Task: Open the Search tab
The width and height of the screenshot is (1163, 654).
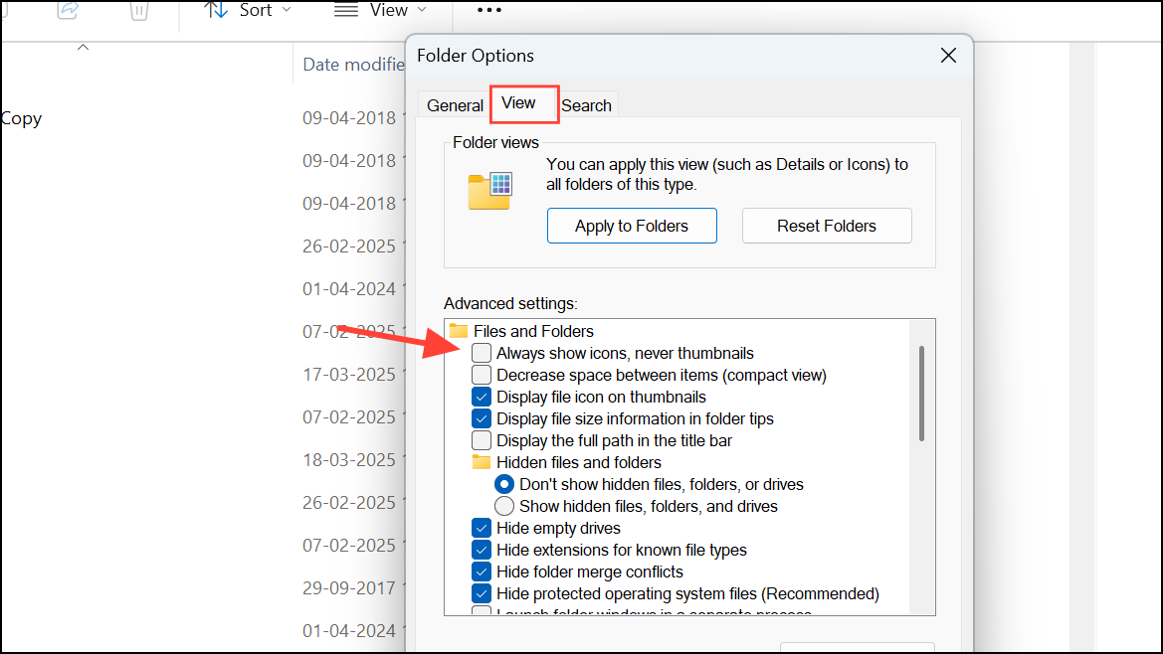Action: tap(586, 104)
